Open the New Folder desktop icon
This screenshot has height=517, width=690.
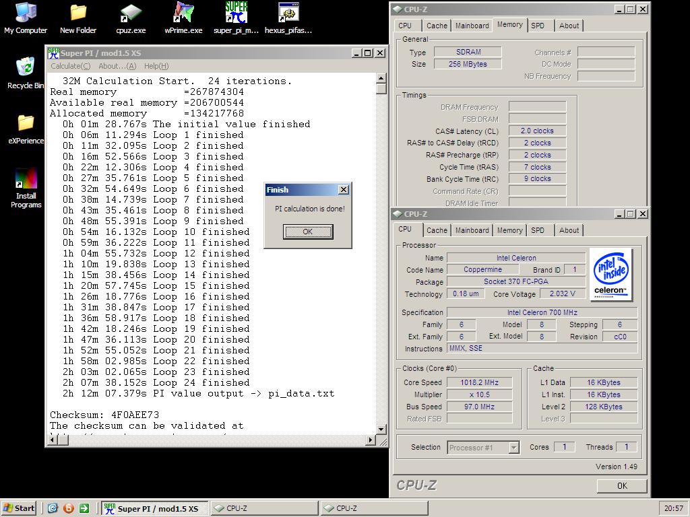point(78,18)
